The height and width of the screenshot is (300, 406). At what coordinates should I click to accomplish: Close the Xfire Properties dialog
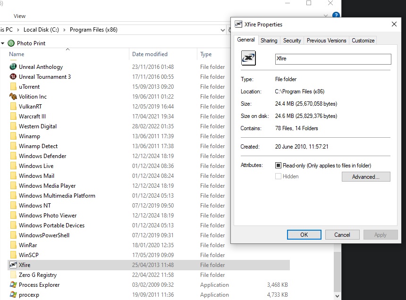[x=394, y=24]
